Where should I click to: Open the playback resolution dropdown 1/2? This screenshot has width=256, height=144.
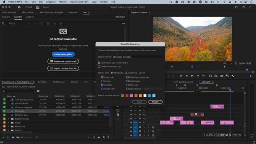click(228, 63)
